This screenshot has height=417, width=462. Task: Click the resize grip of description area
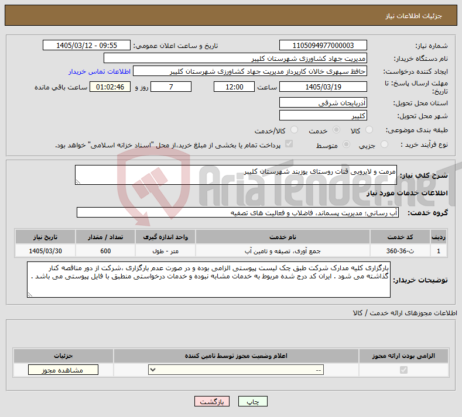coord(78,181)
